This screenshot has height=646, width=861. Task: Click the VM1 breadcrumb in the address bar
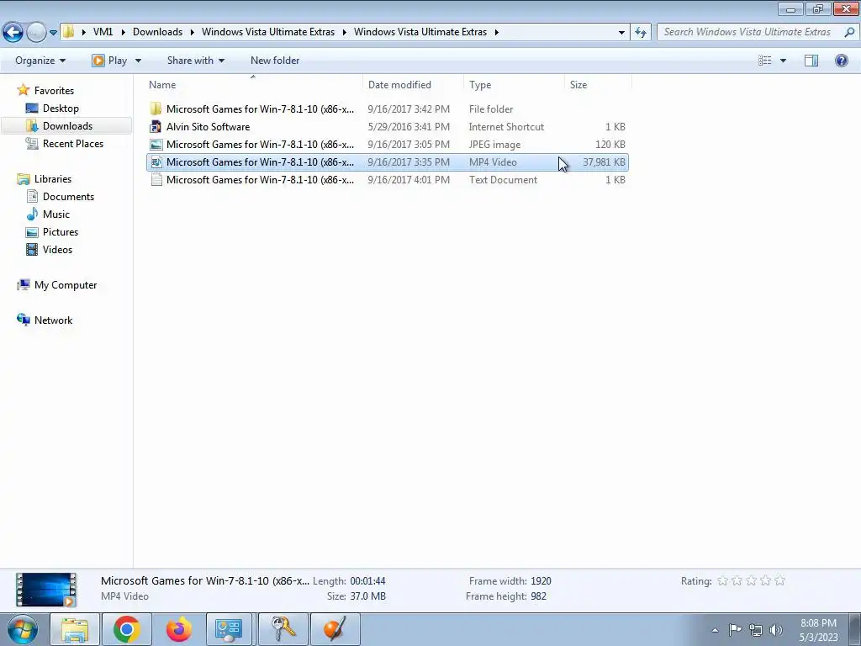pos(103,32)
